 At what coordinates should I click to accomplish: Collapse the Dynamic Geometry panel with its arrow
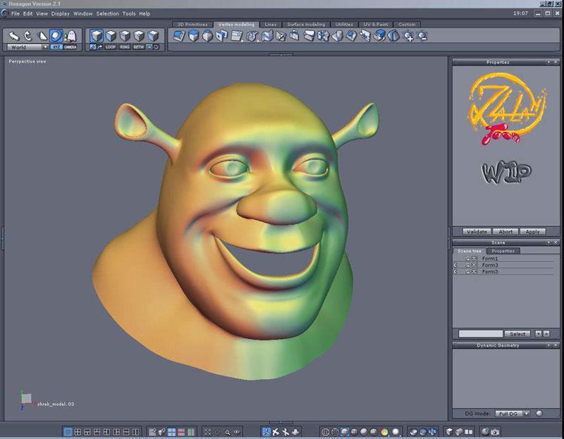point(548,345)
